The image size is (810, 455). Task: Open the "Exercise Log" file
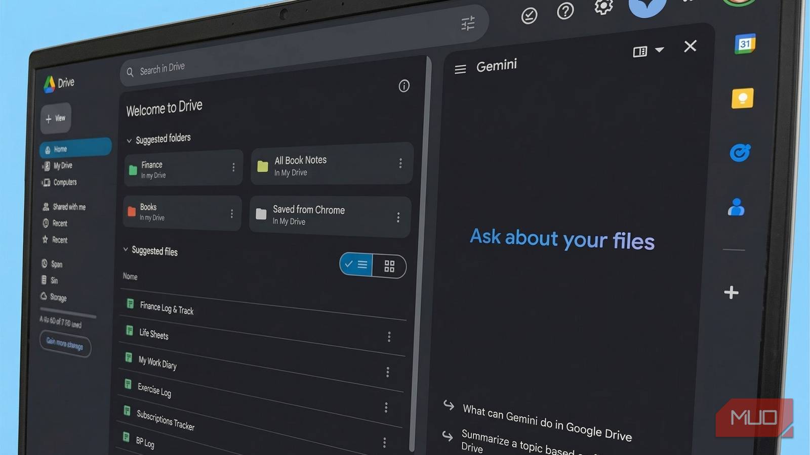click(154, 390)
